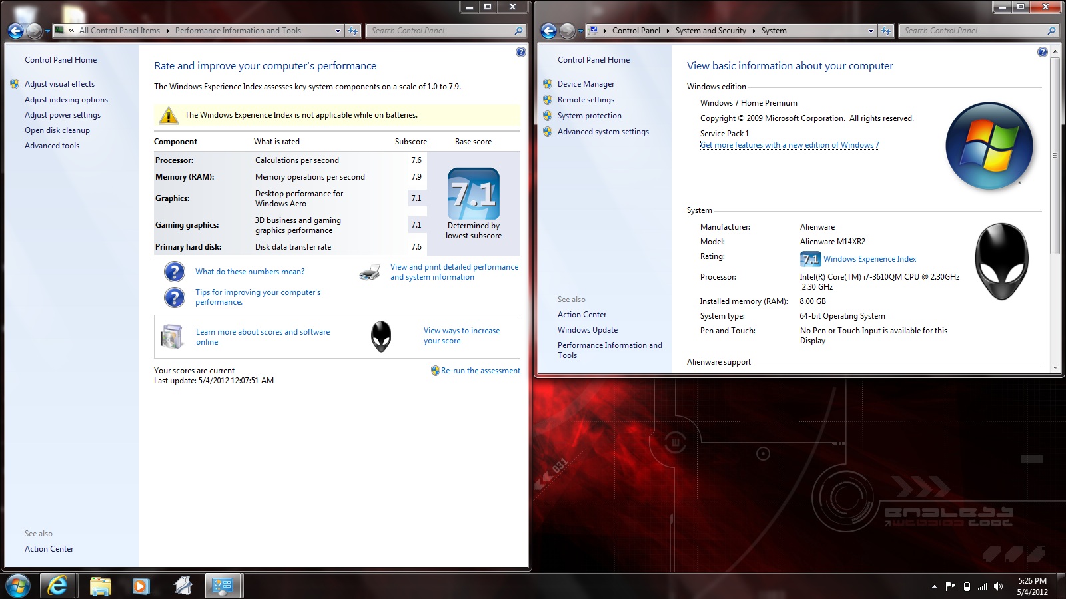
Task: Click Alienware head icon beside View ways to increase
Action: point(381,336)
